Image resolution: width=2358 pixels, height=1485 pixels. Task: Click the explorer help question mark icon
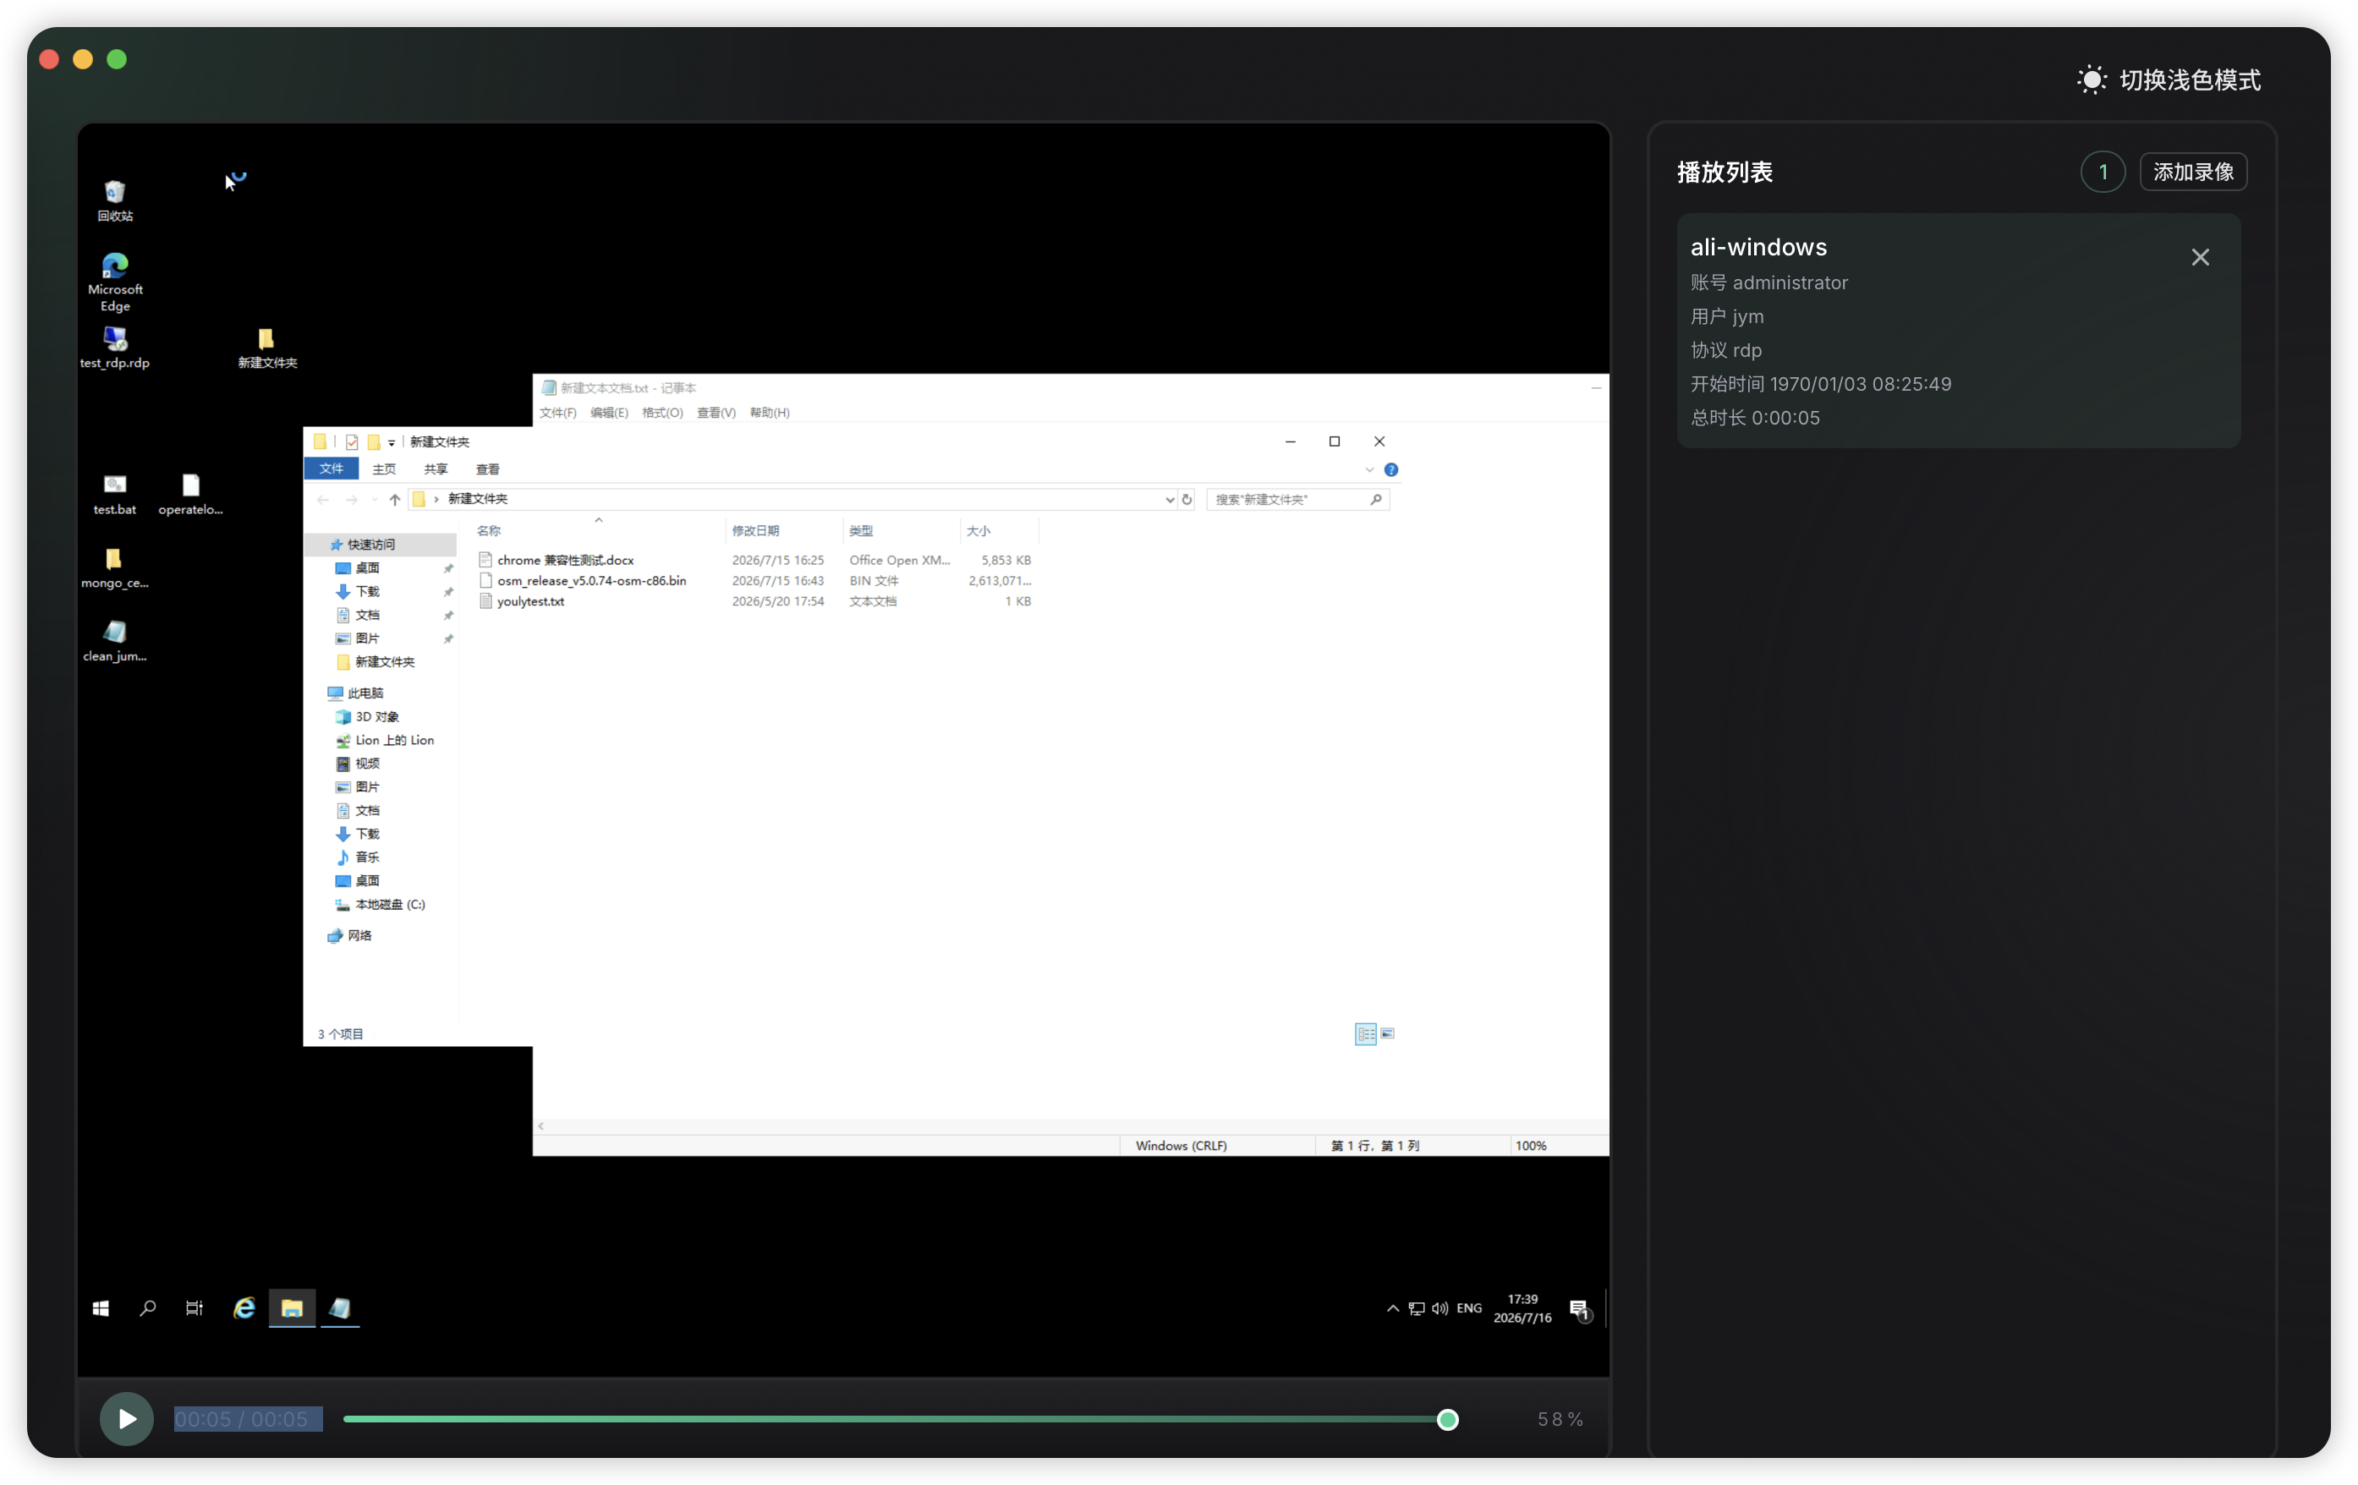tap(1390, 470)
